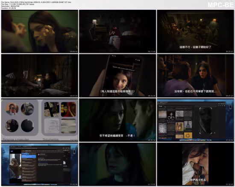Open the thumbnail showing a girl on a phone screen
Image resolution: width=235 pixels, height=187 pixels.
tap(117, 76)
